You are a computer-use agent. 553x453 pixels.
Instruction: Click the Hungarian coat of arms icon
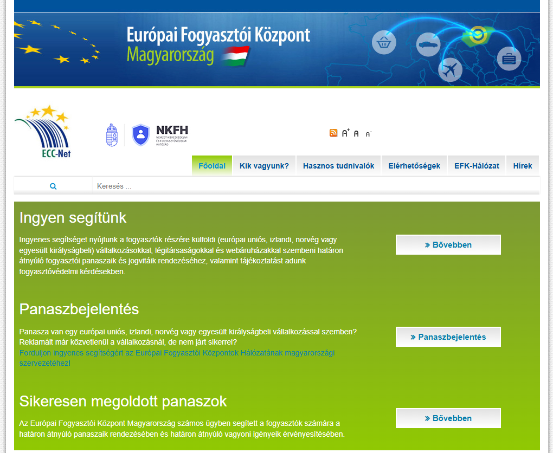[x=112, y=135]
